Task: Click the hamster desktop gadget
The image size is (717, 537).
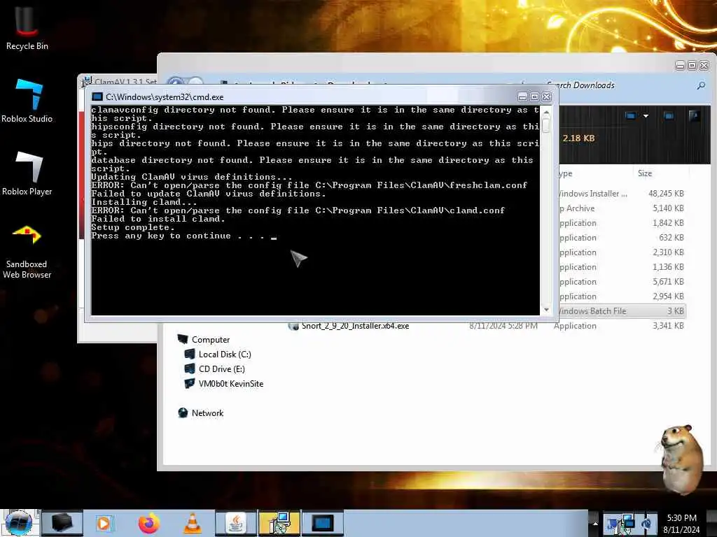Action: [682, 459]
